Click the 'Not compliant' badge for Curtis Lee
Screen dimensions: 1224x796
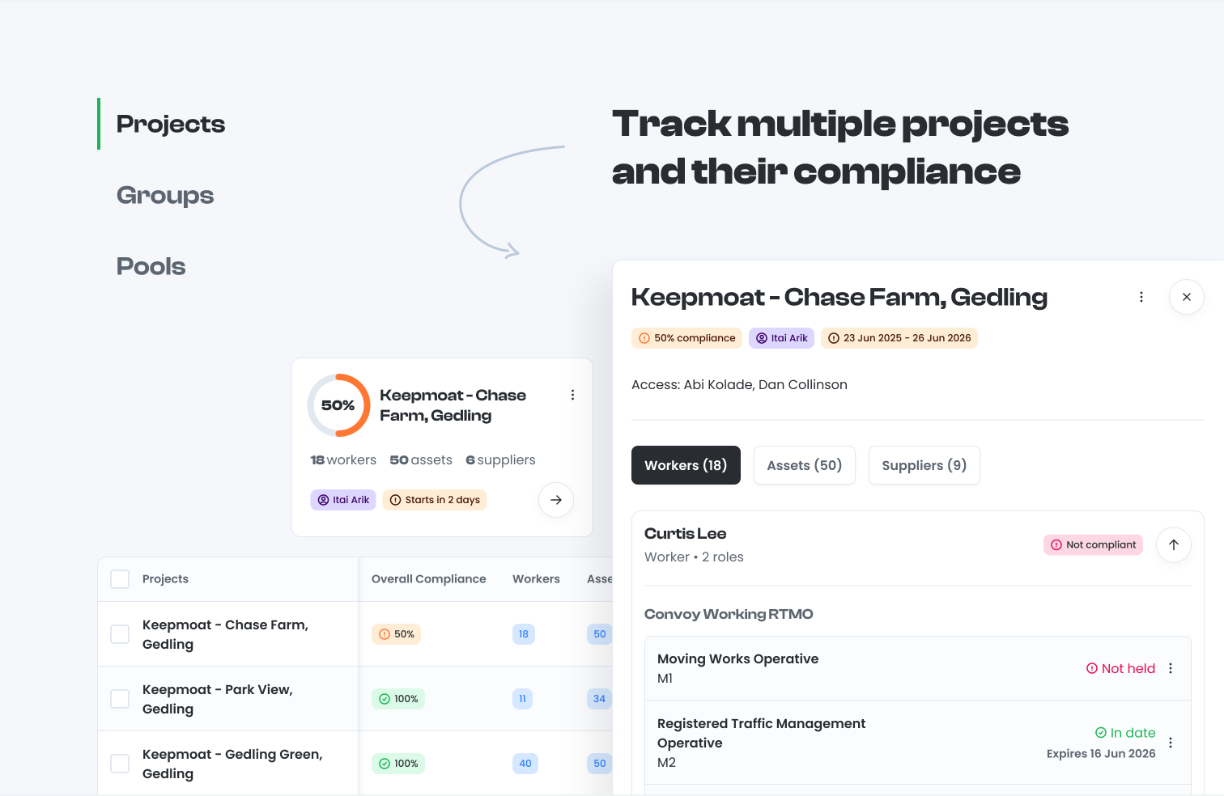click(1093, 545)
